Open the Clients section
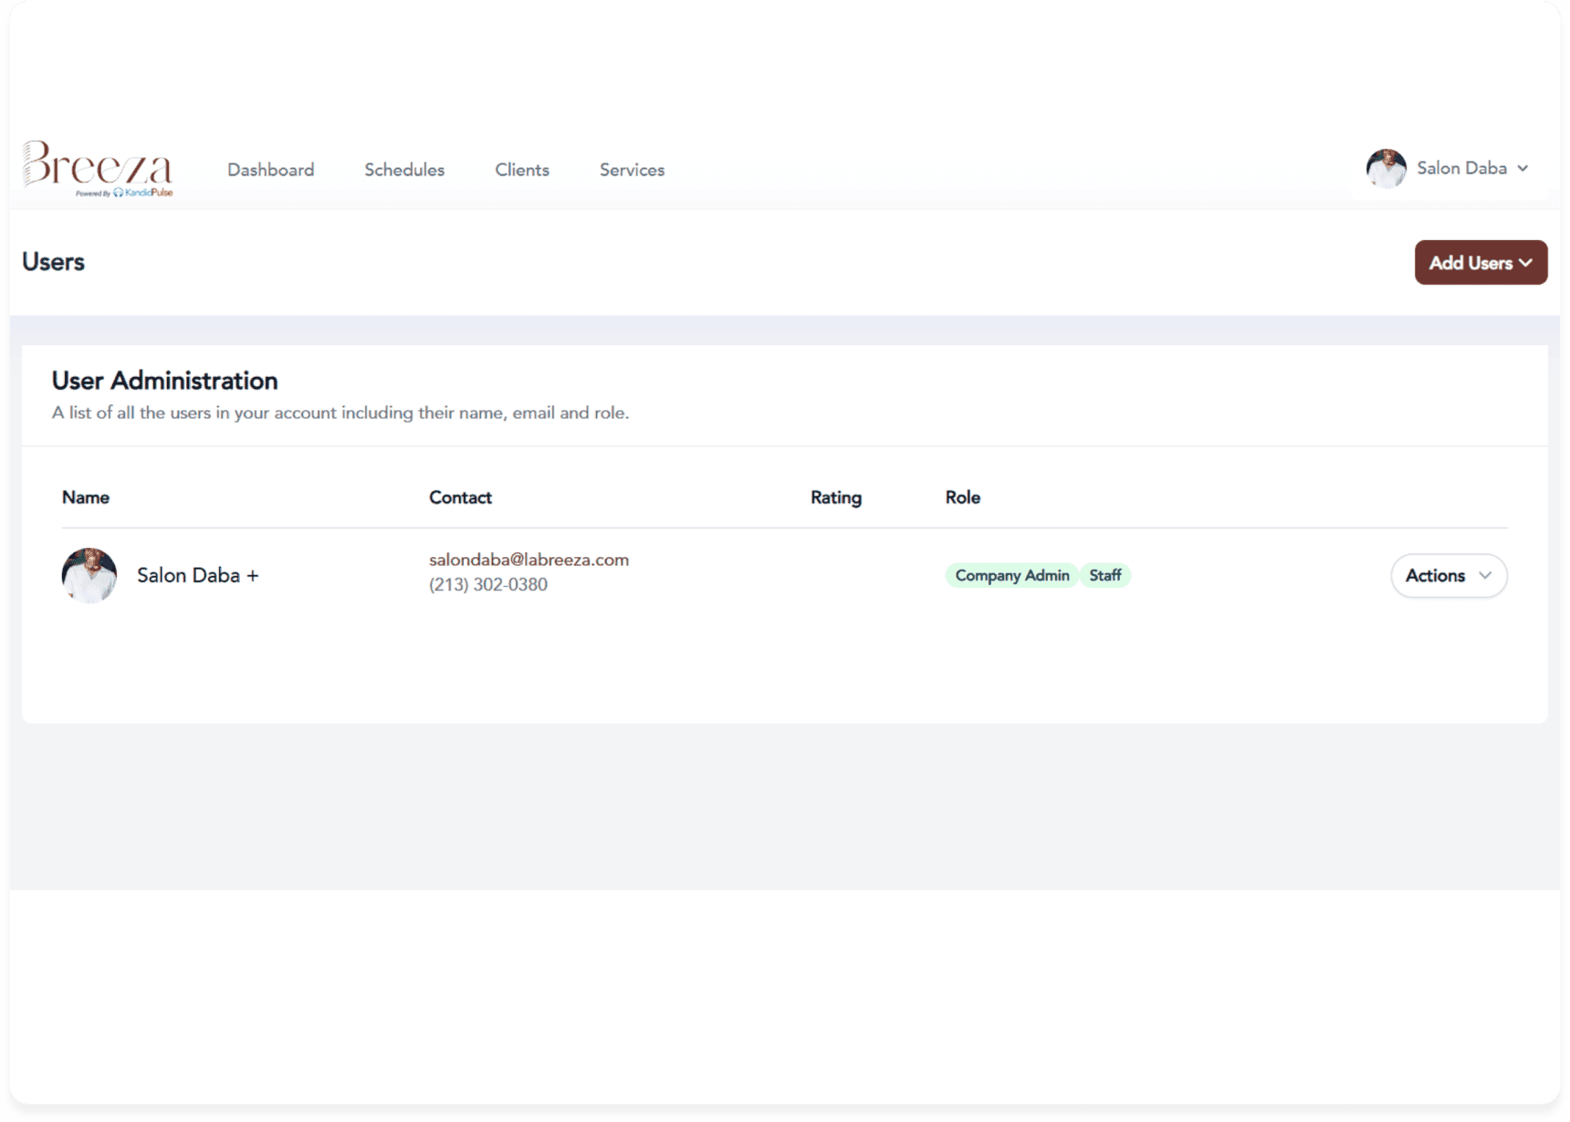 point(522,170)
